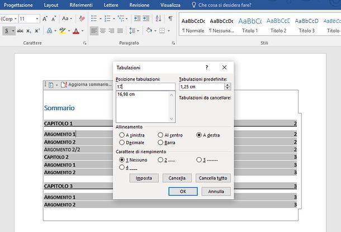Open the font color red A swatch
The image size is (341, 232).
point(76,31)
